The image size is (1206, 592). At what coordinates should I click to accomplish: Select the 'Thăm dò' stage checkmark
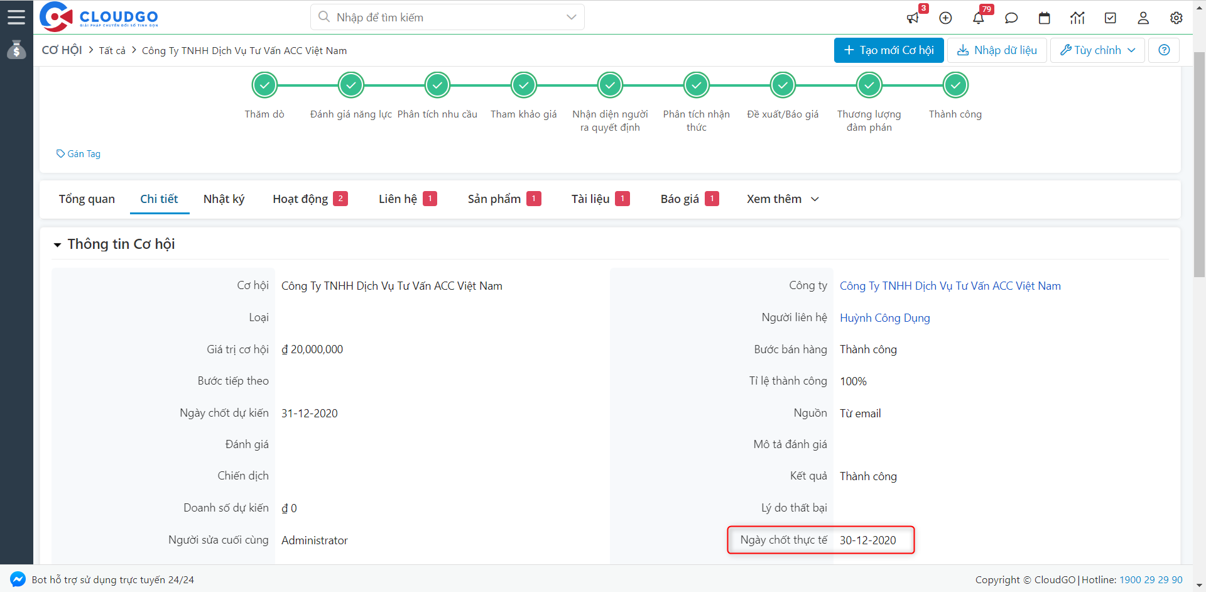(264, 85)
